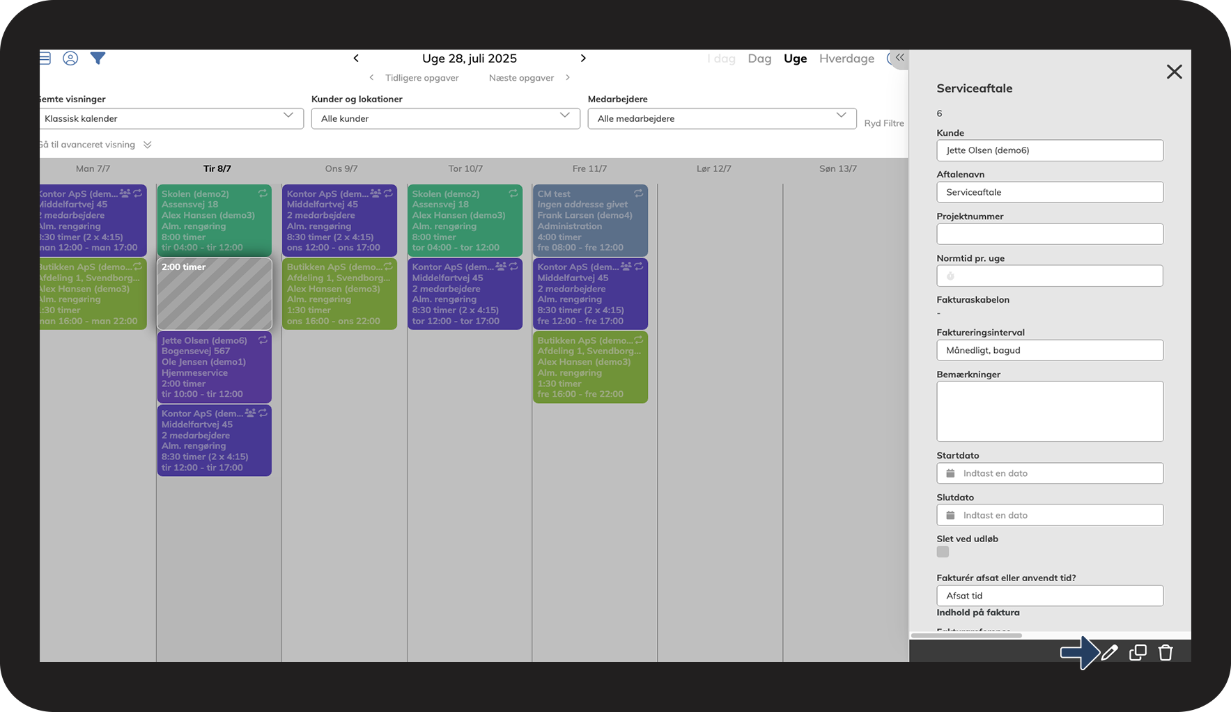Open Kontor ApS task on Wednesday
This screenshot has height=712, width=1231.
coord(339,220)
